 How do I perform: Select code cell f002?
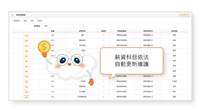(53, 40)
